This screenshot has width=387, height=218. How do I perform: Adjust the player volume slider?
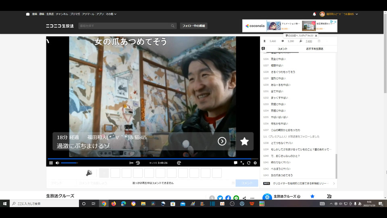click(x=69, y=163)
